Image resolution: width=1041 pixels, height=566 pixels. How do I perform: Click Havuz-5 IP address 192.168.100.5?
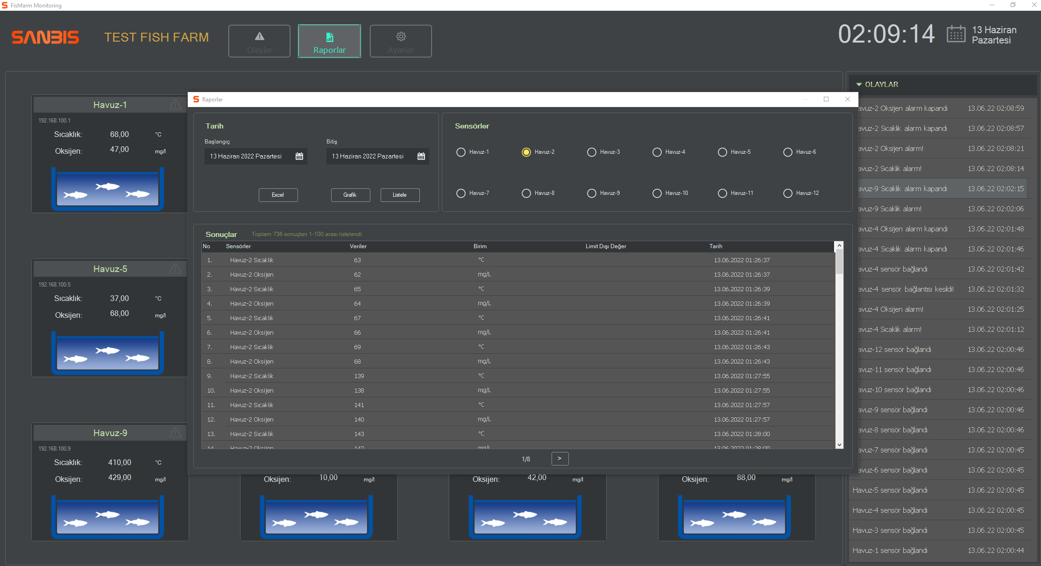point(55,285)
